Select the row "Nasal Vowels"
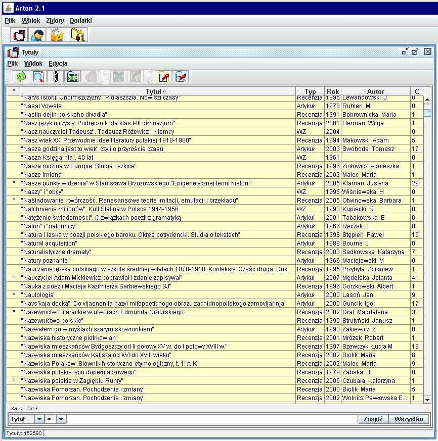 (x=214, y=106)
